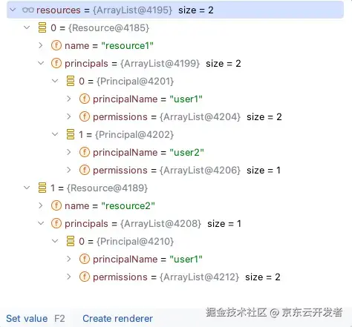Collapse the resources ArrayList@4195 root node
352x327 pixels.
pos(13,10)
